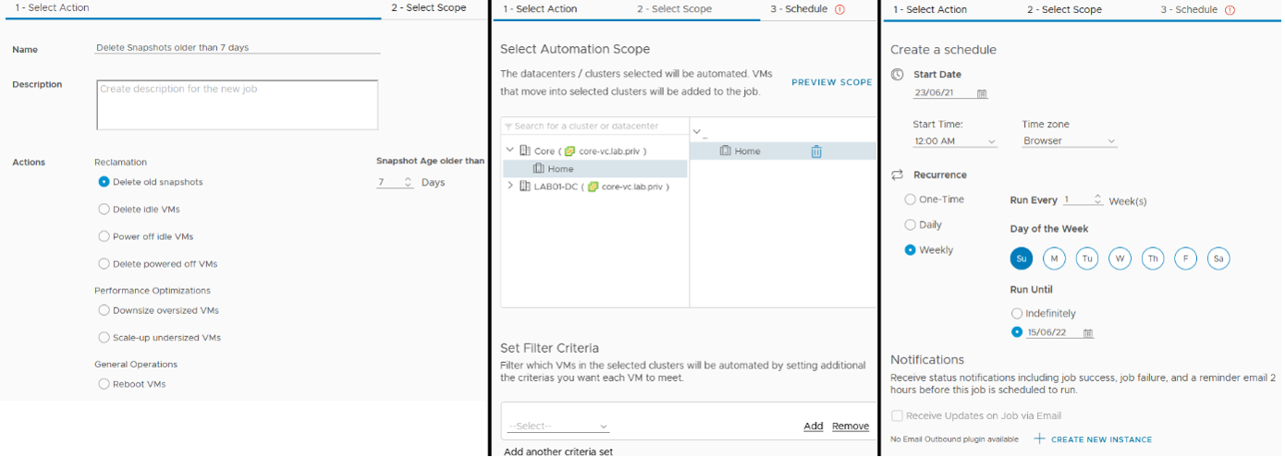Click the job Description text box
1285x457 pixels.
coord(238,105)
